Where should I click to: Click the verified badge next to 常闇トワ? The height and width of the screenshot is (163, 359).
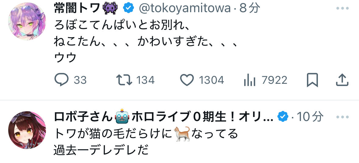point(128,9)
